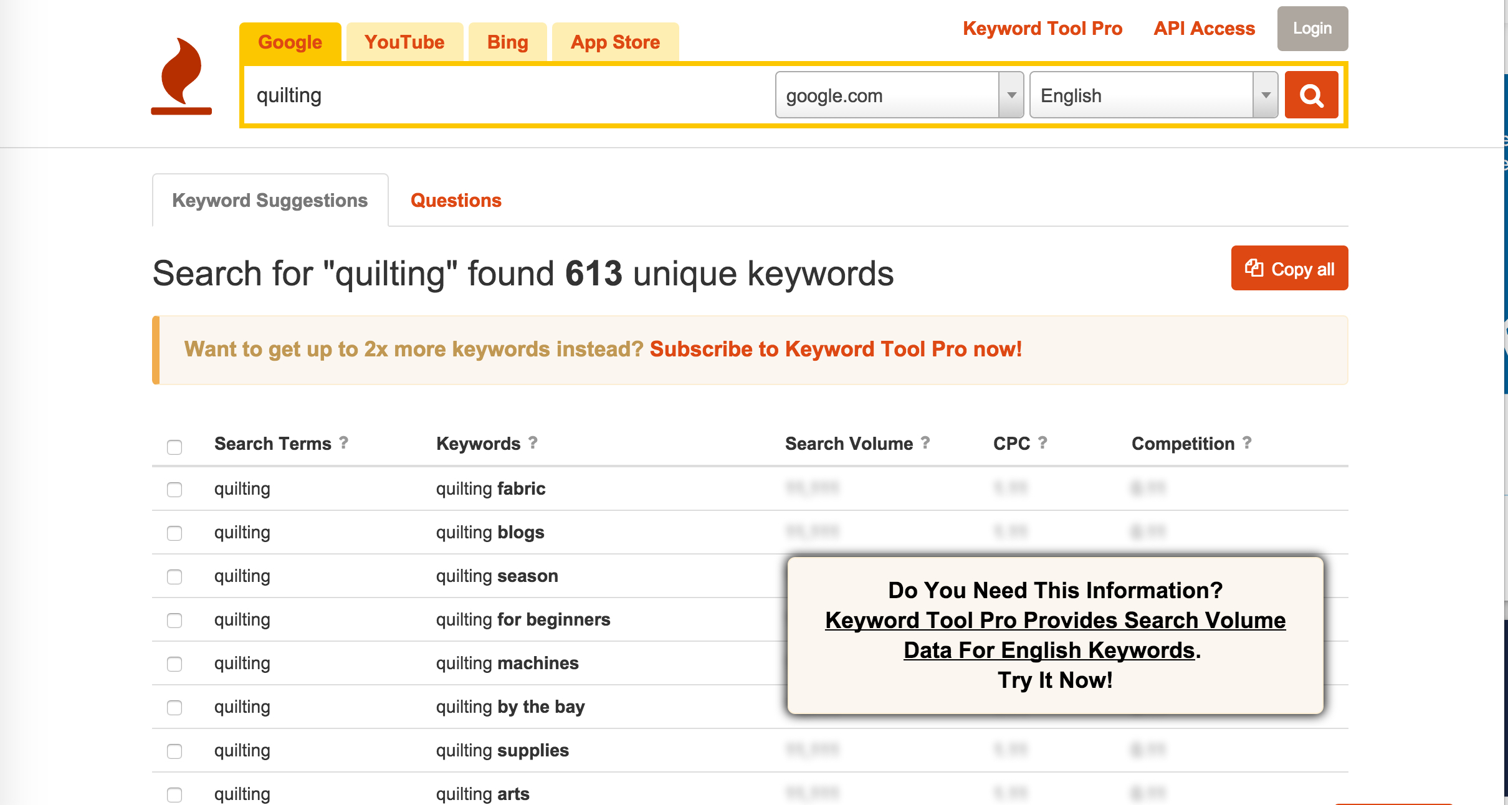The height and width of the screenshot is (805, 1508).
Task: Click the Google tab icon
Action: (289, 41)
